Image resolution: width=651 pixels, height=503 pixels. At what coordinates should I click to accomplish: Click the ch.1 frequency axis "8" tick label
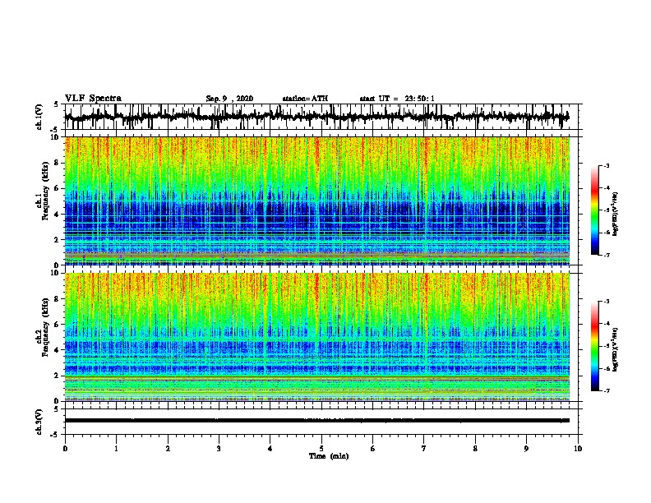(58, 163)
